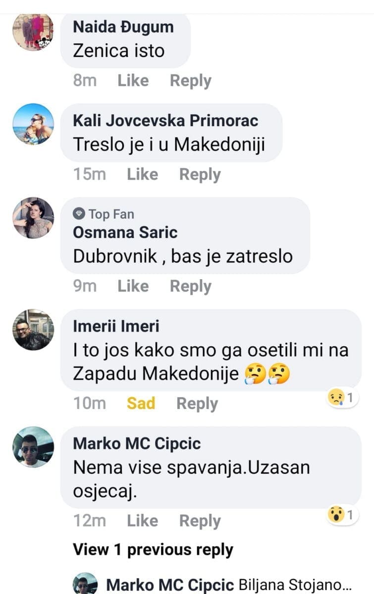Screen dimensions: 374x594
Task: Remove Sad reaction from Imerii Imeri's comment
Action: pos(141,403)
